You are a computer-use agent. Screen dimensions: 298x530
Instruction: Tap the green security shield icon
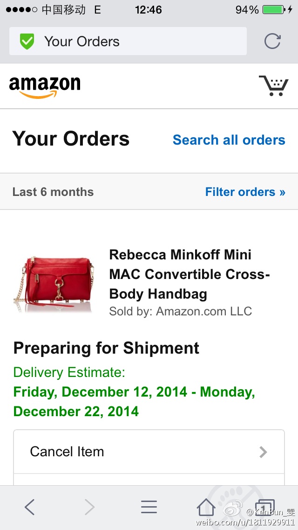coord(27,42)
